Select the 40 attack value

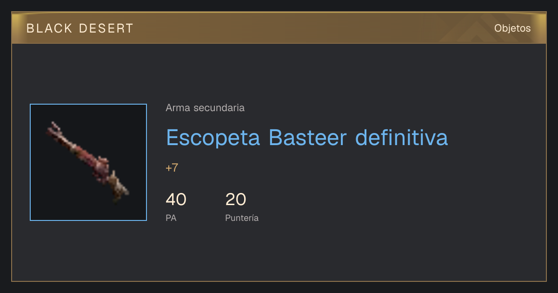tap(176, 200)
